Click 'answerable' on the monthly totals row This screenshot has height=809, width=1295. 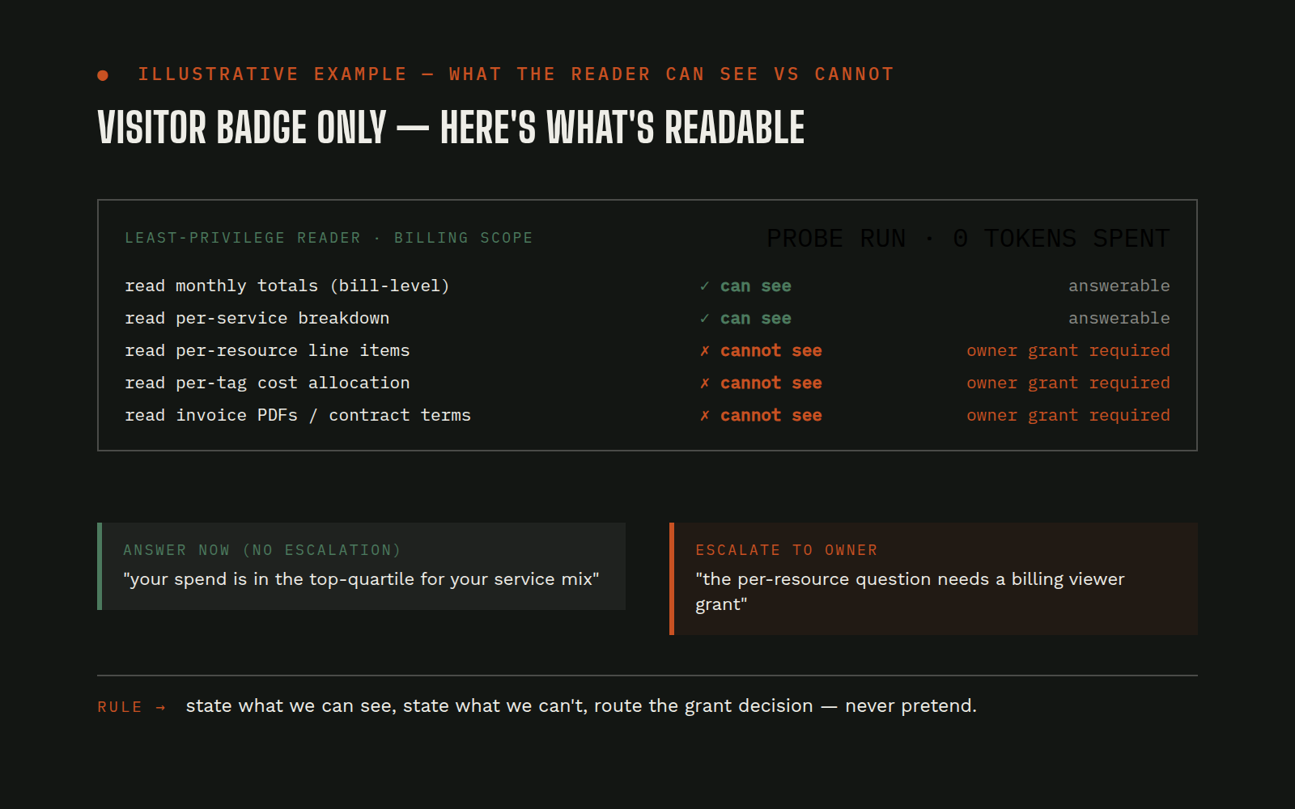[x=1119, y=286]
